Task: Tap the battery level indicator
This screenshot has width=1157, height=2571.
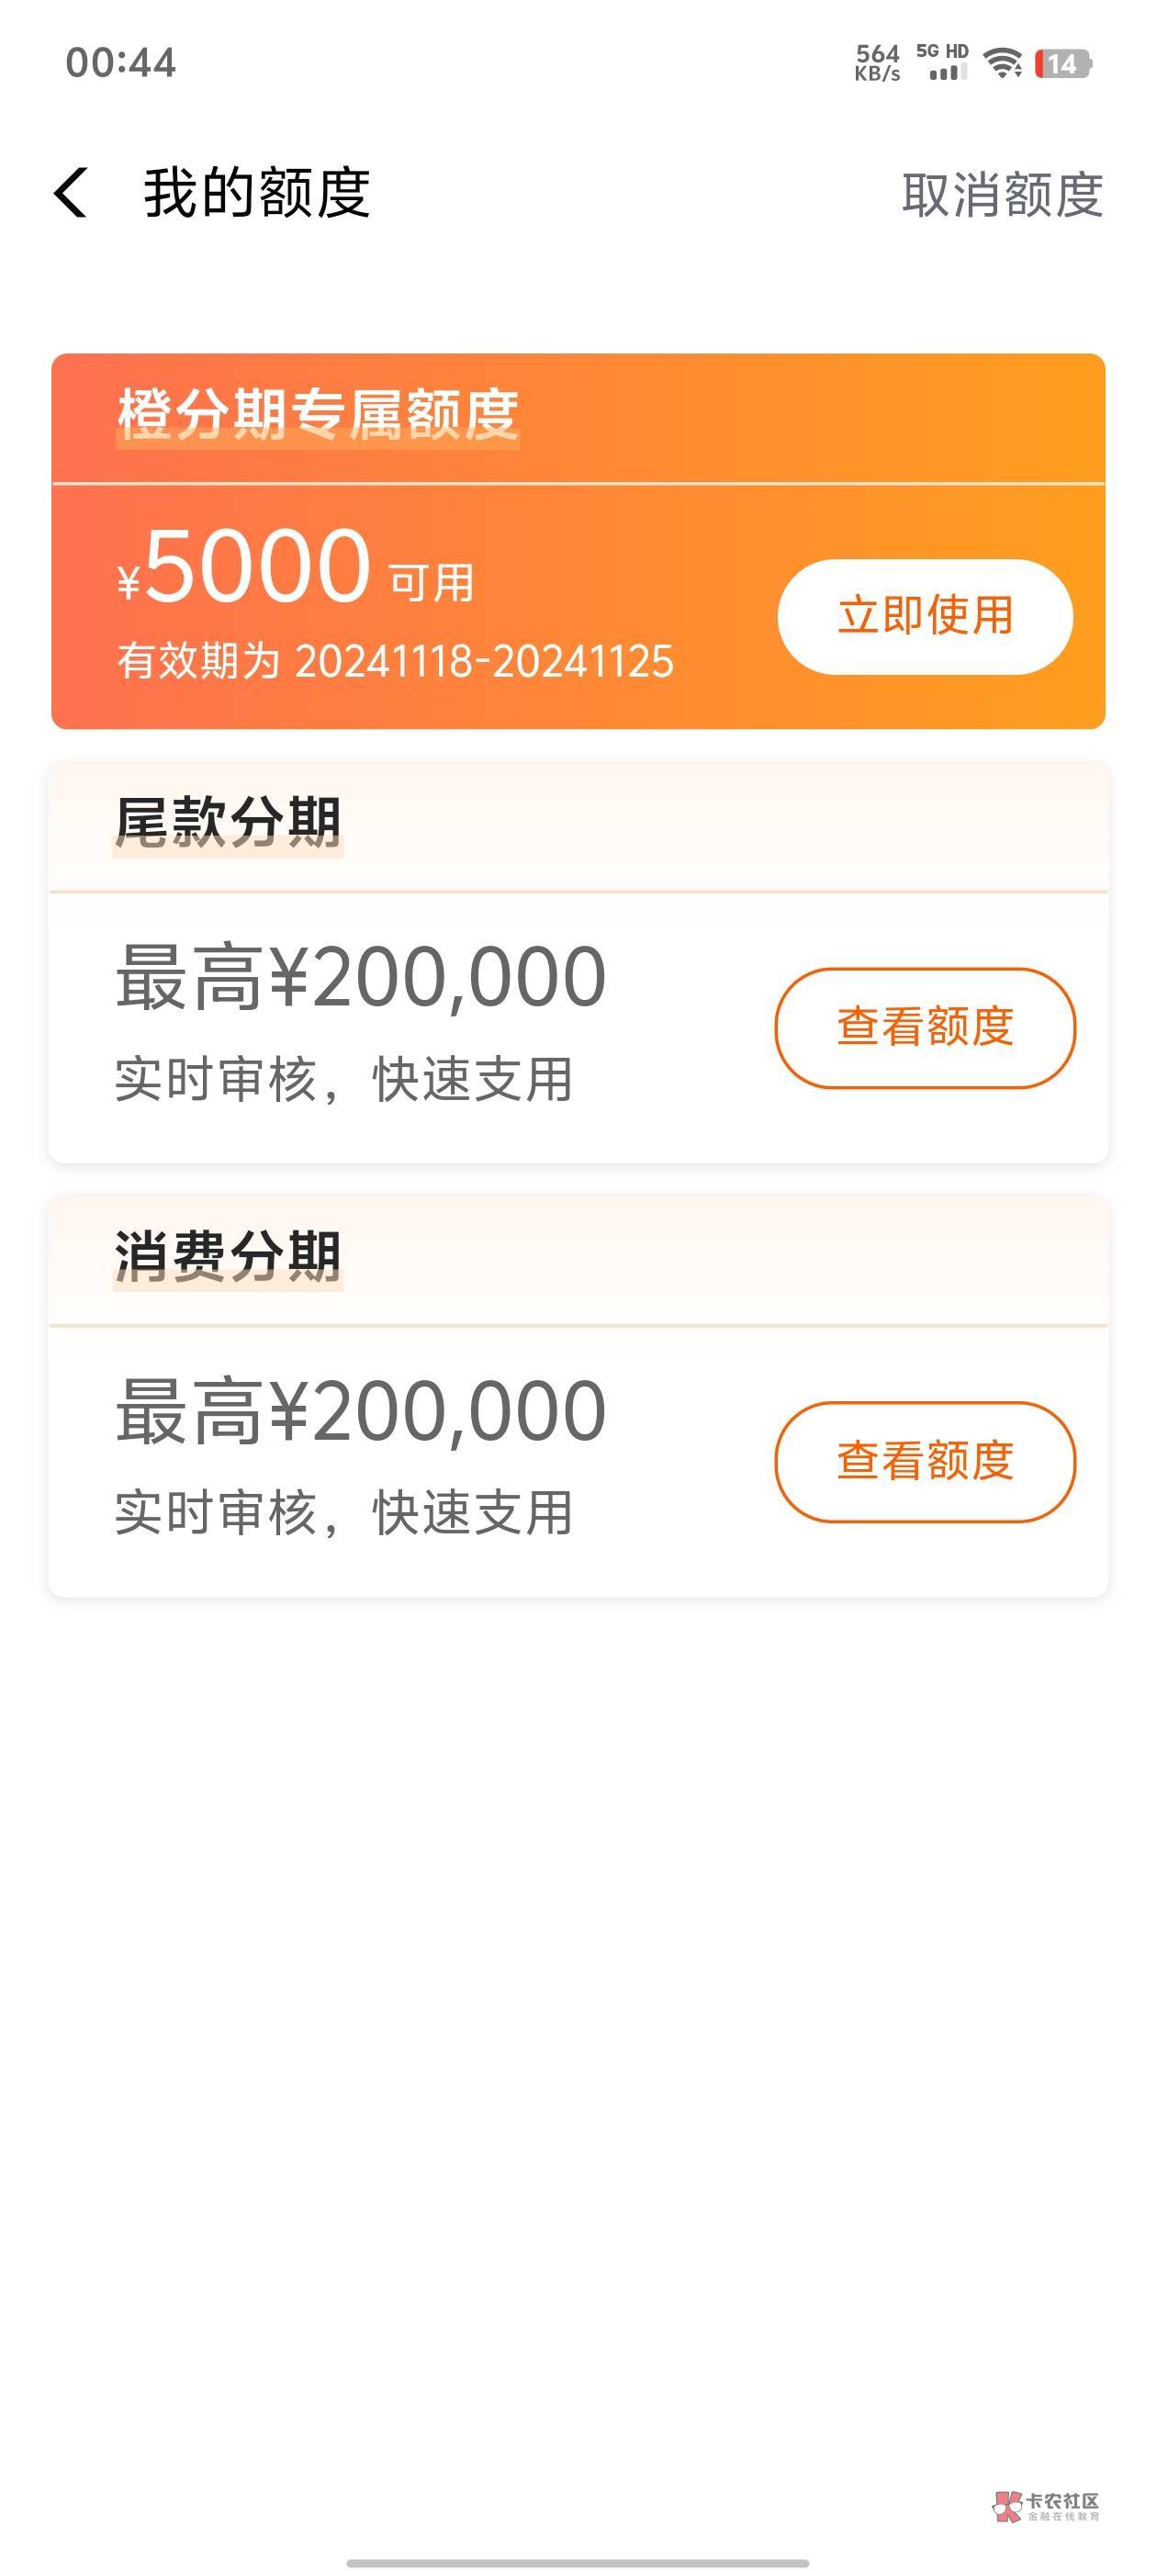Action: point(1063,64)
